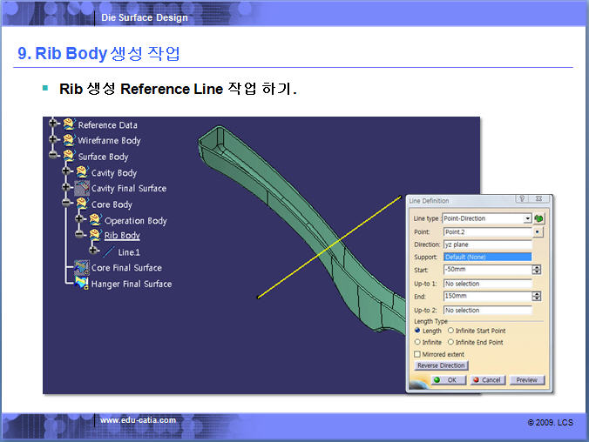This screenshot has width=589, height=442.
Task: Click the Core Final Surface icon
Action: (x=82, y=267)
